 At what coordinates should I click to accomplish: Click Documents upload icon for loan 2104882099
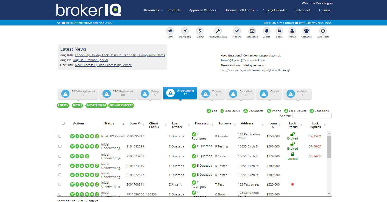82,146
